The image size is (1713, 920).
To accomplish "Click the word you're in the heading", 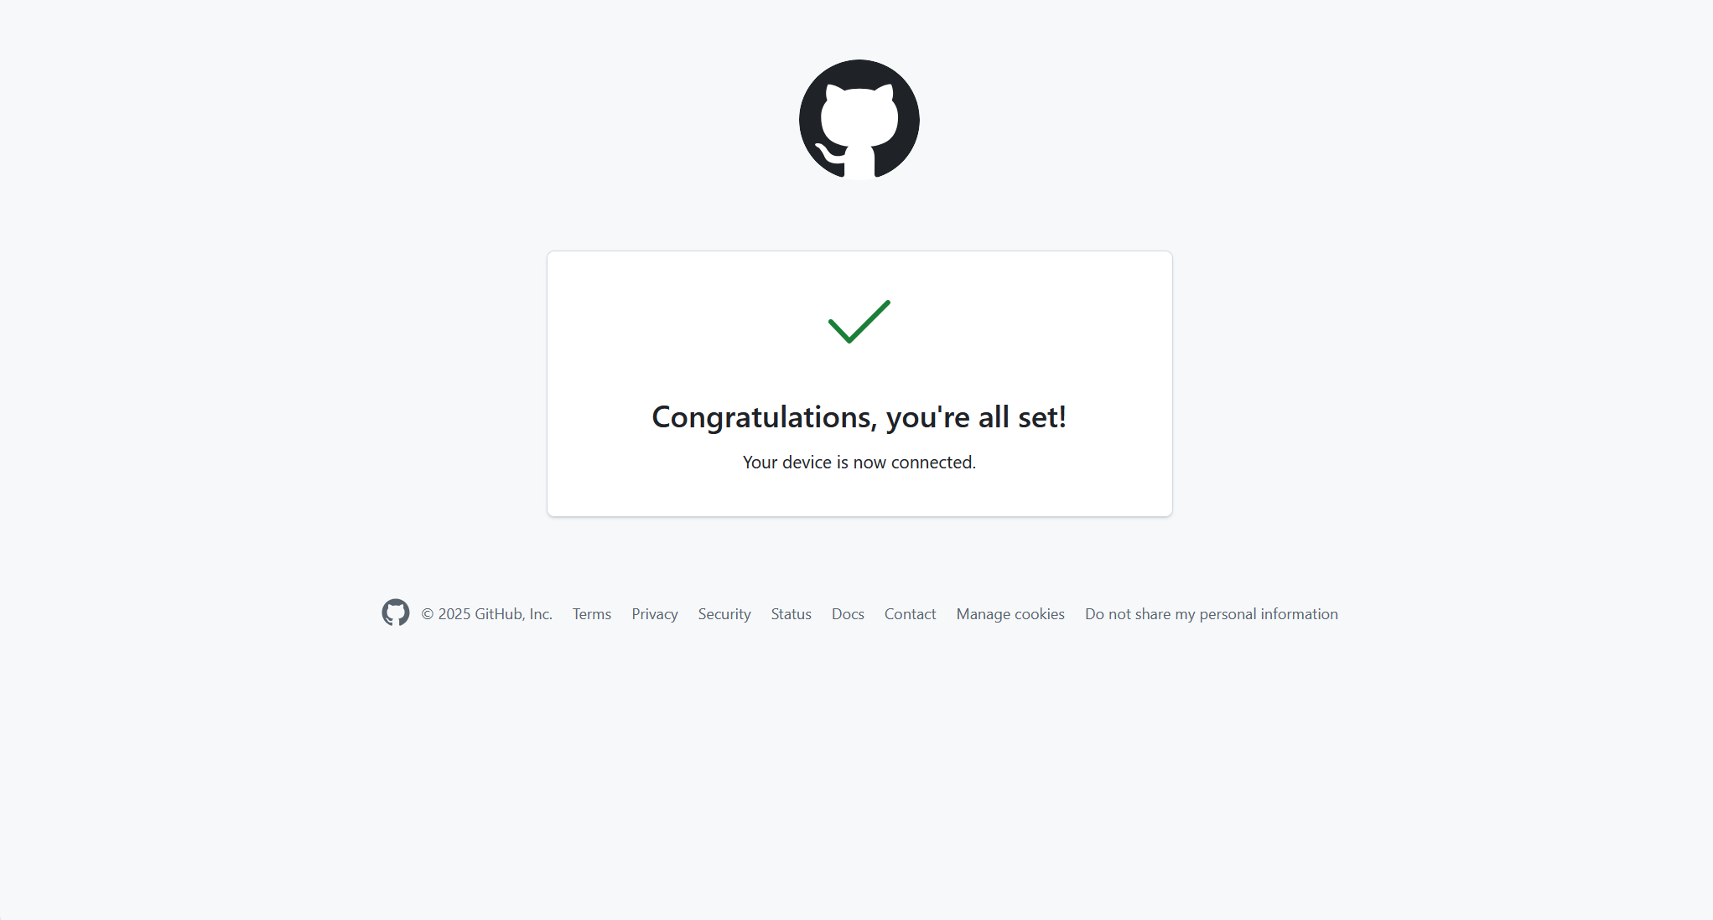I will coord(928,417).
